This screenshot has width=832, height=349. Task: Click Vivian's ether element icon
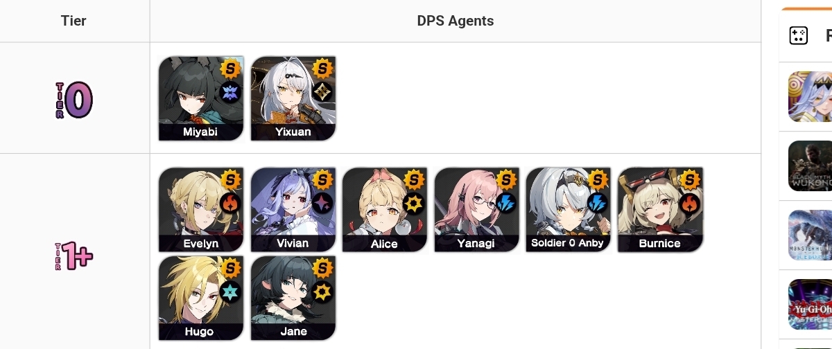point(322,203)
